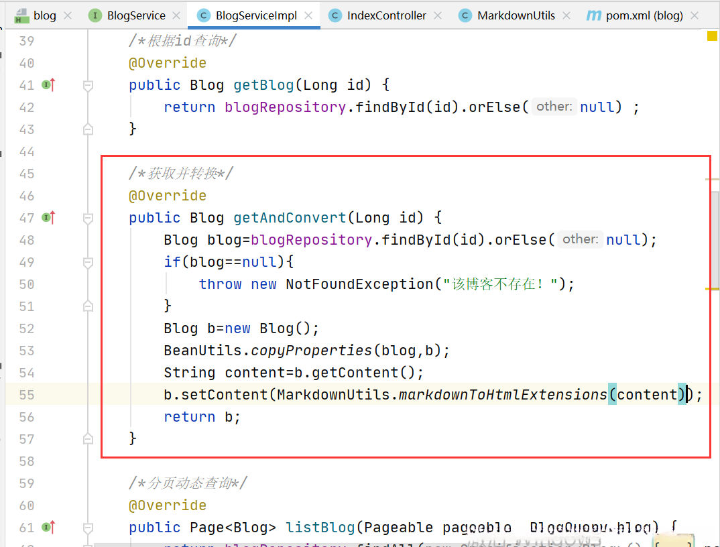Click NotFoundException on line 50
This screenshot has width=720, height=547.
[x=359, y=284]
